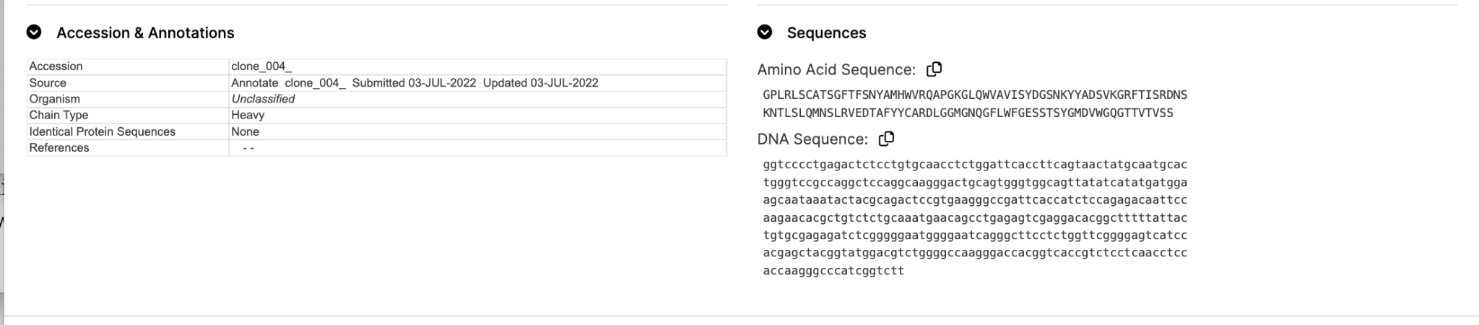Click the DNA Sequence label
1479x325 pixels.
(812, 139)
